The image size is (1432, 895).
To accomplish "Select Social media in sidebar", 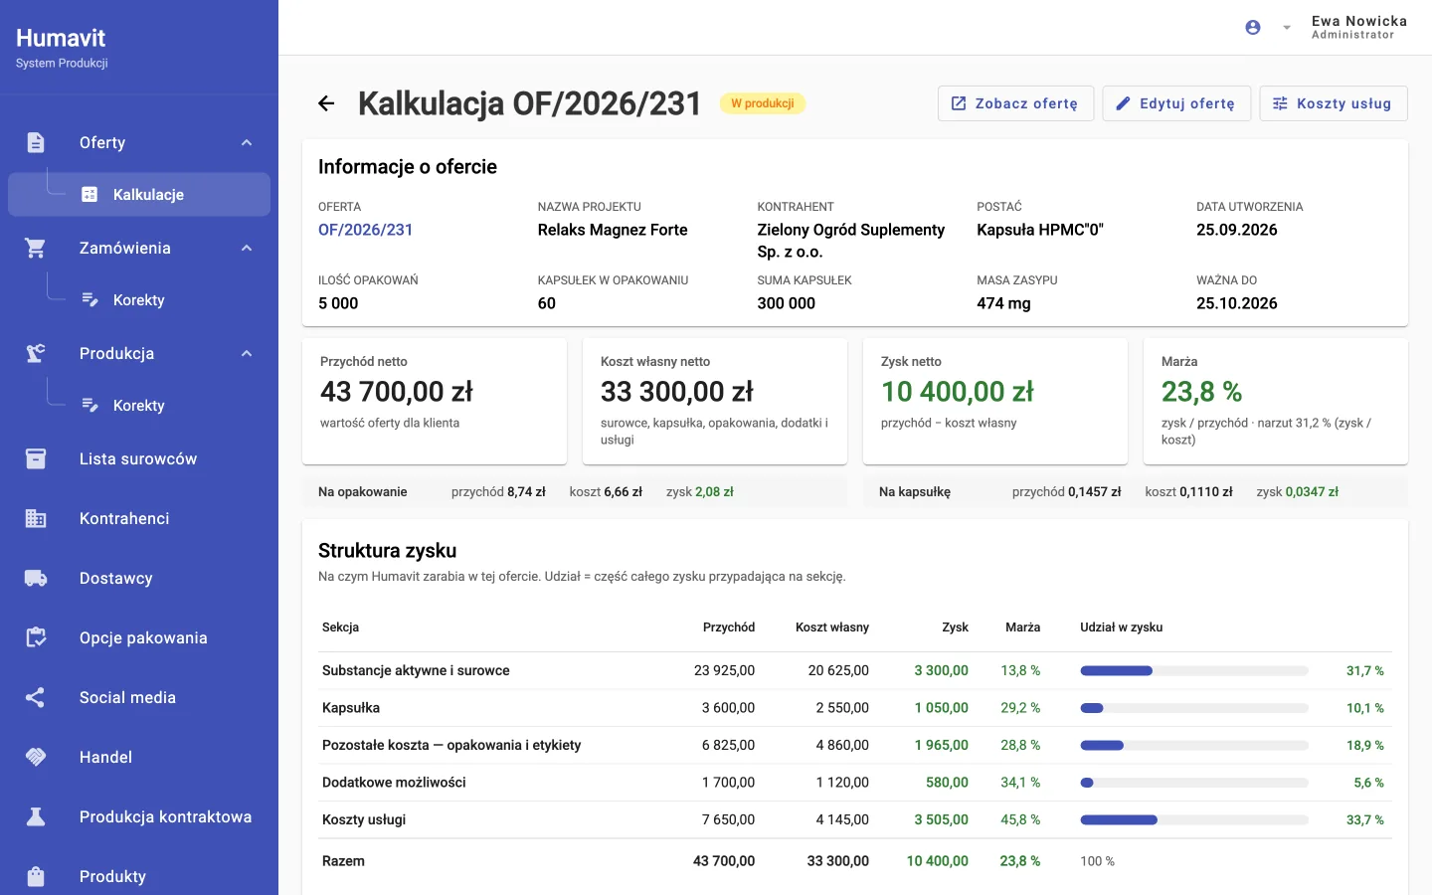I will pyautogui.click(x=139, y=697).
